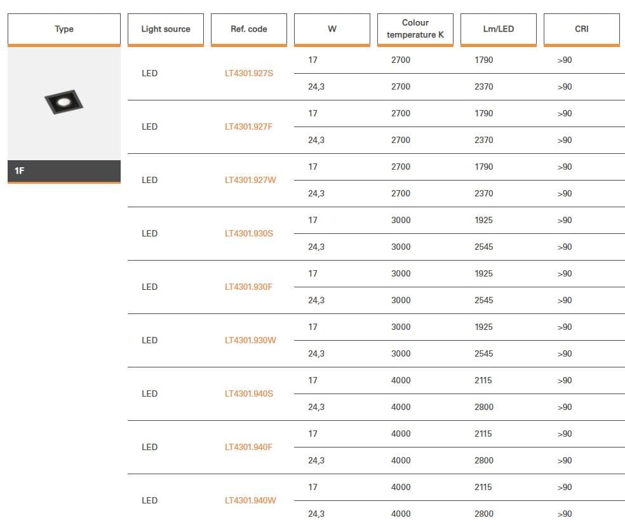Click the Type column header

[x=64, y=29]
